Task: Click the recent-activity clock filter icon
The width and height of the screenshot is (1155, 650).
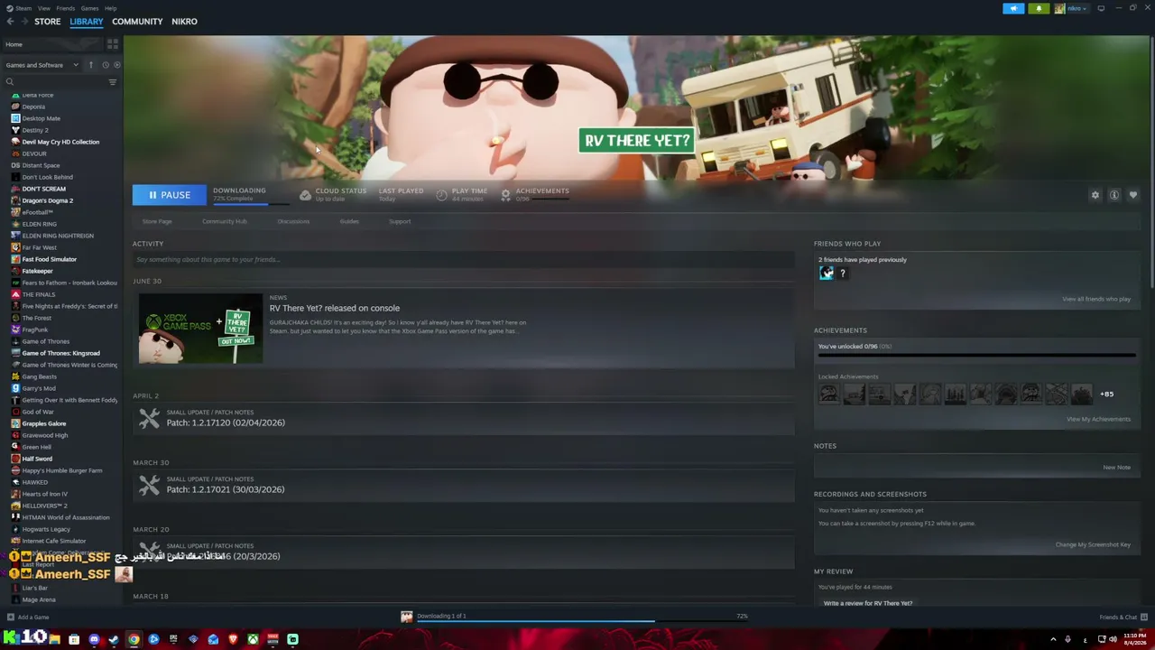Action: (x=105, y=65)
